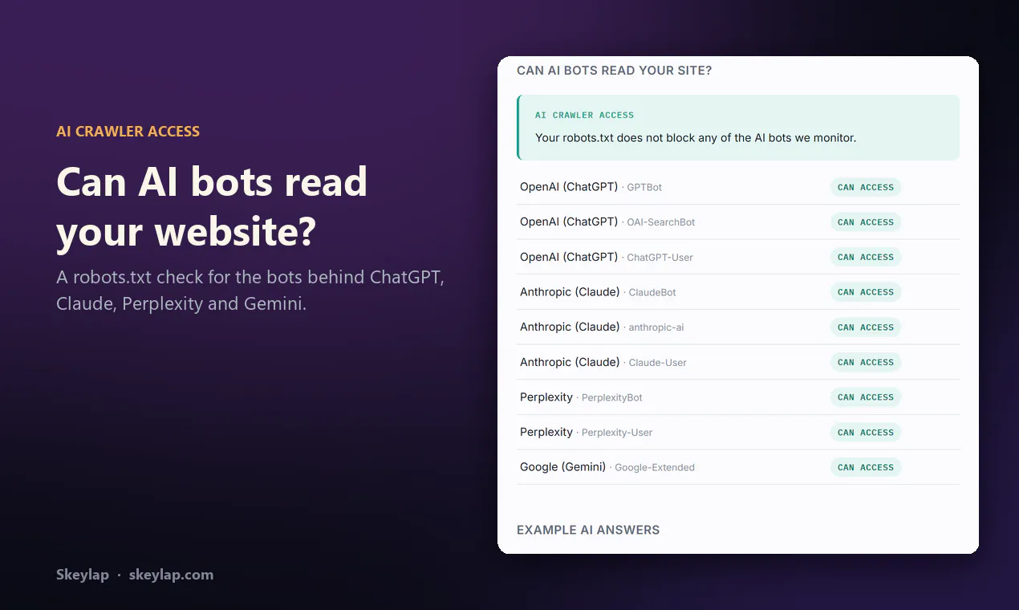Open the "skeylap.com" address in footer

(171, 575)
